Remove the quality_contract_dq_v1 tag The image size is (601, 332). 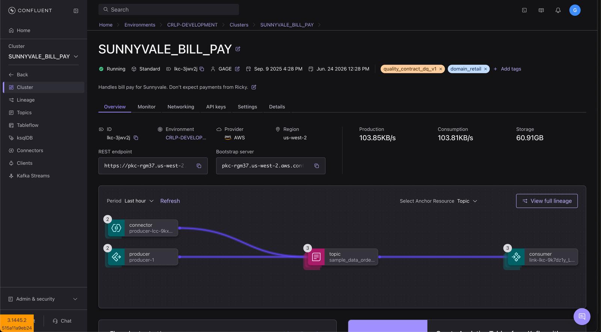(x=441, y=69)
